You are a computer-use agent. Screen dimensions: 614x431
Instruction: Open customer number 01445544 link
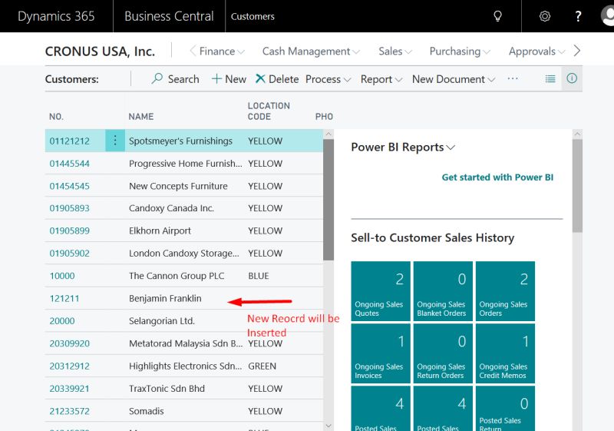(69, 164)
